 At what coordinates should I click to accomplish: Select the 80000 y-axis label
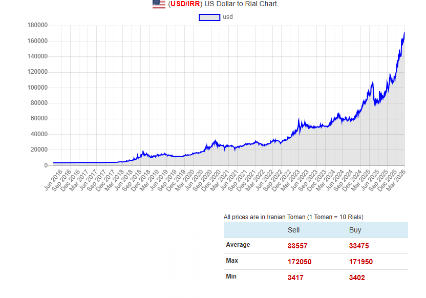[39, 103]
